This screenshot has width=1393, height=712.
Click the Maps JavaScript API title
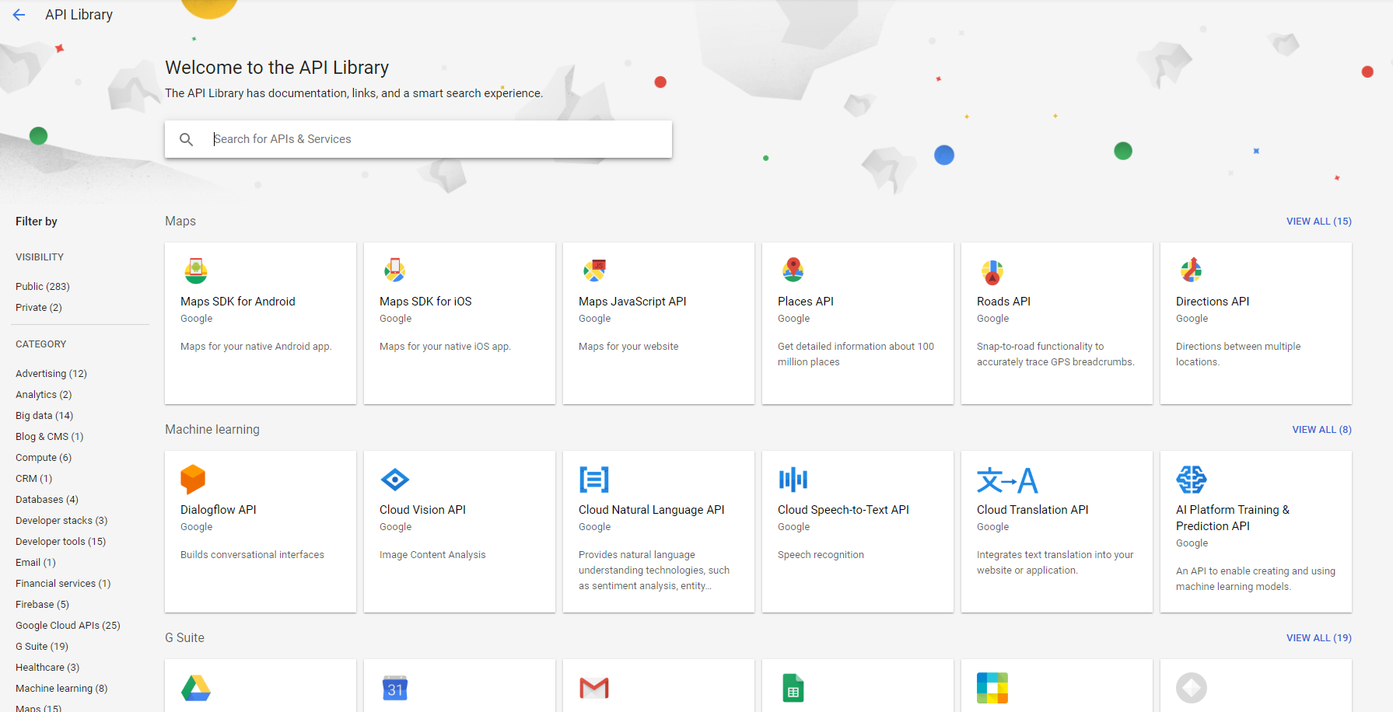[632, 302]
